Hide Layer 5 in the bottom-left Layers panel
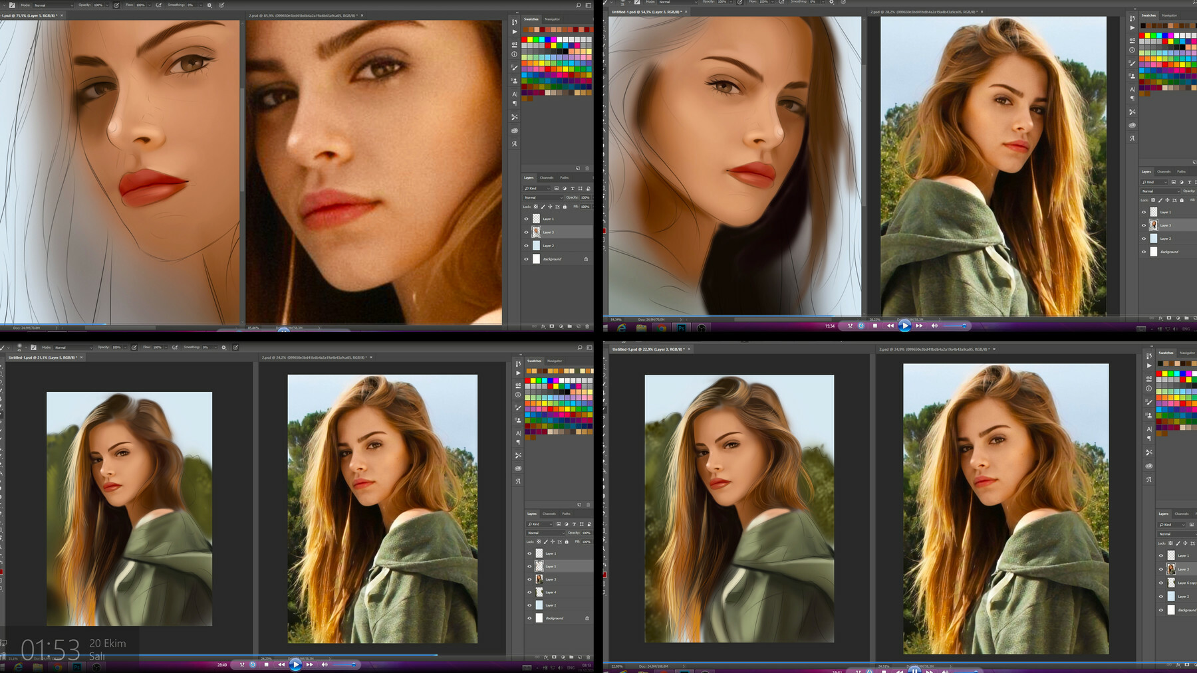The width and height of the screenshot is (1197, 673). coord(530,567)
